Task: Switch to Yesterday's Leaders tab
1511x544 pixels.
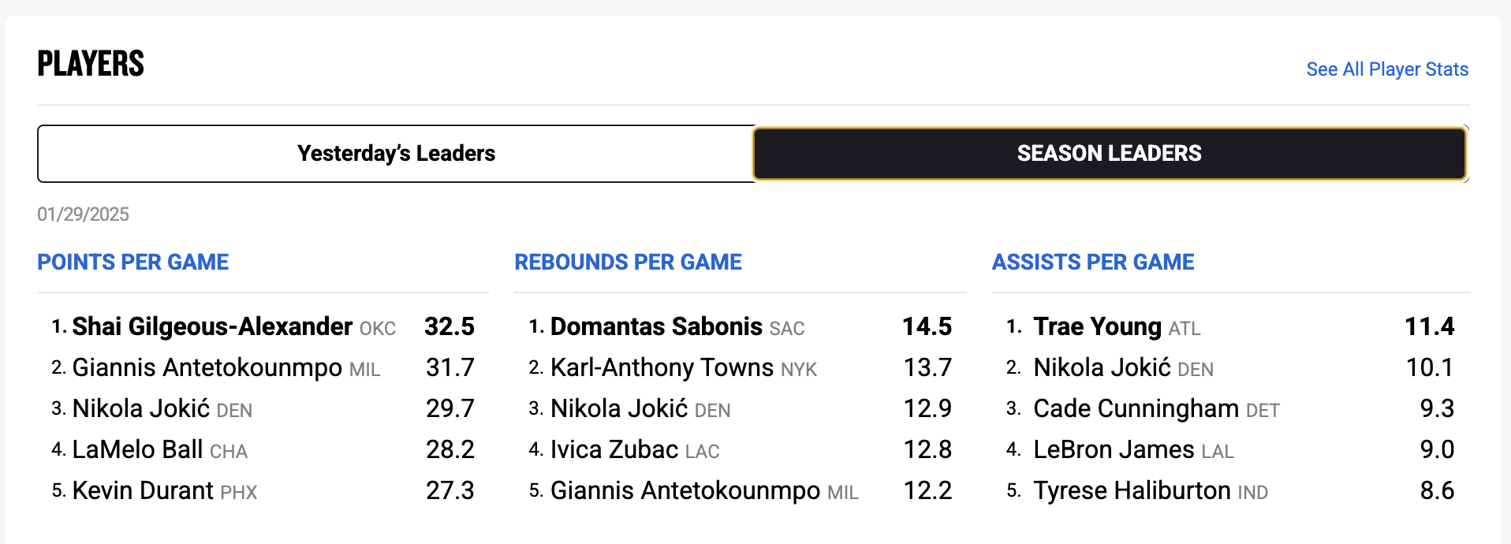Action: point(396,154)
